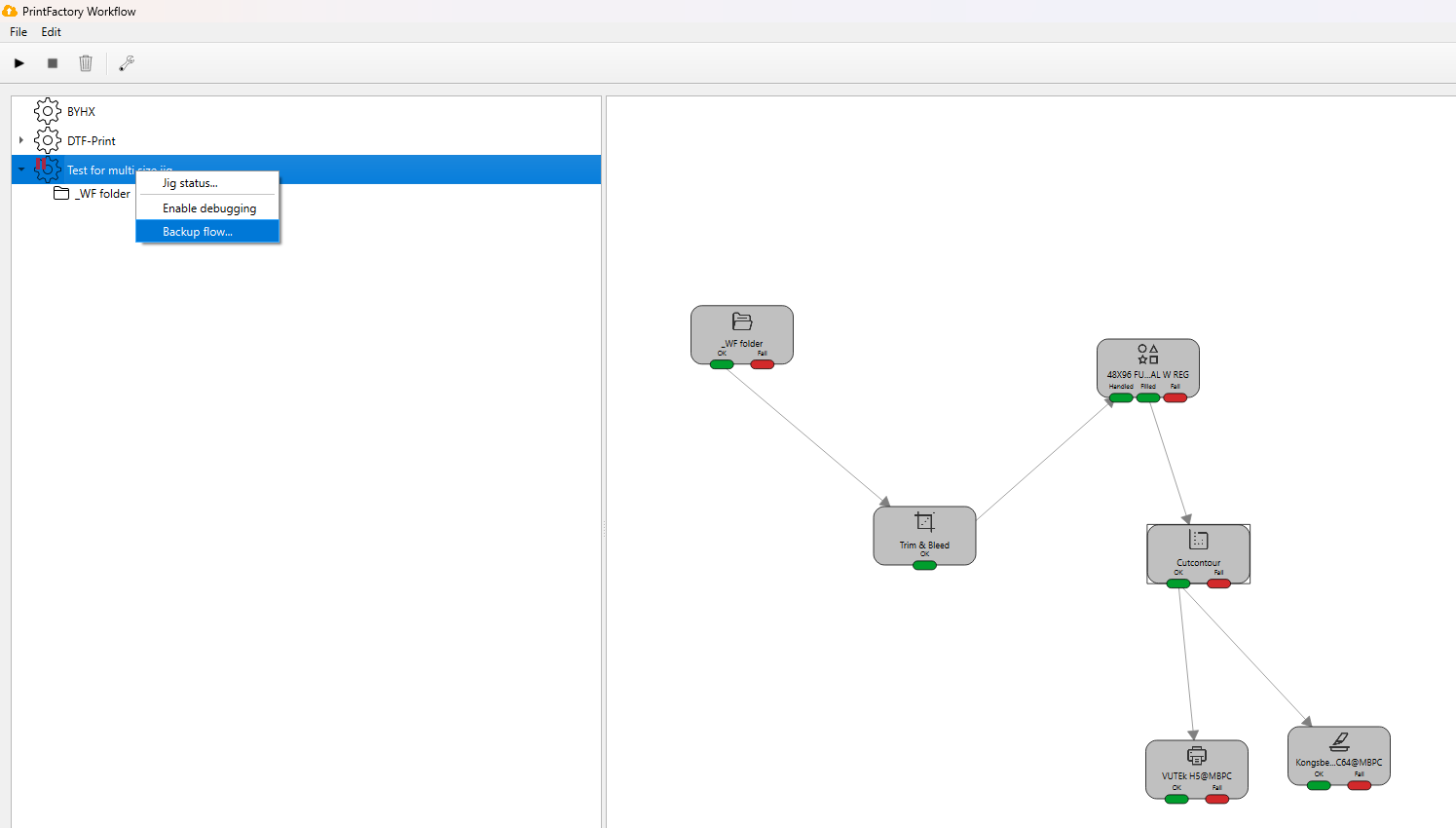Select the Kongsbe...C64@MBPC node label

(x=1339, y=763)
